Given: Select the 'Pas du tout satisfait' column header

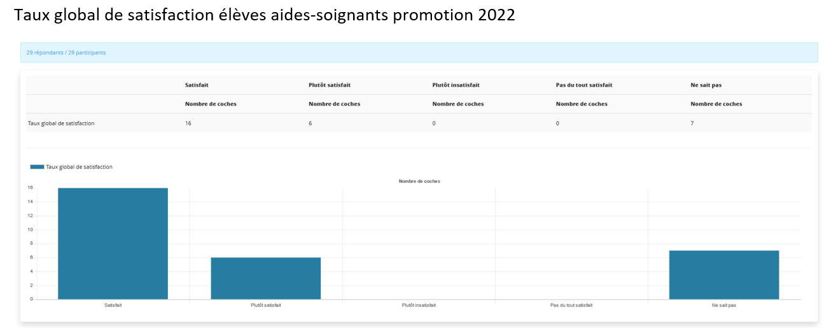Looking at the screenshot, I should (584, 85).
